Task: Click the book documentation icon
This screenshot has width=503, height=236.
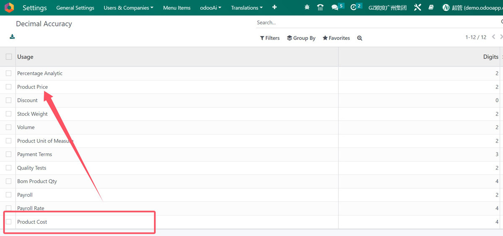Action: coord(431,8)
